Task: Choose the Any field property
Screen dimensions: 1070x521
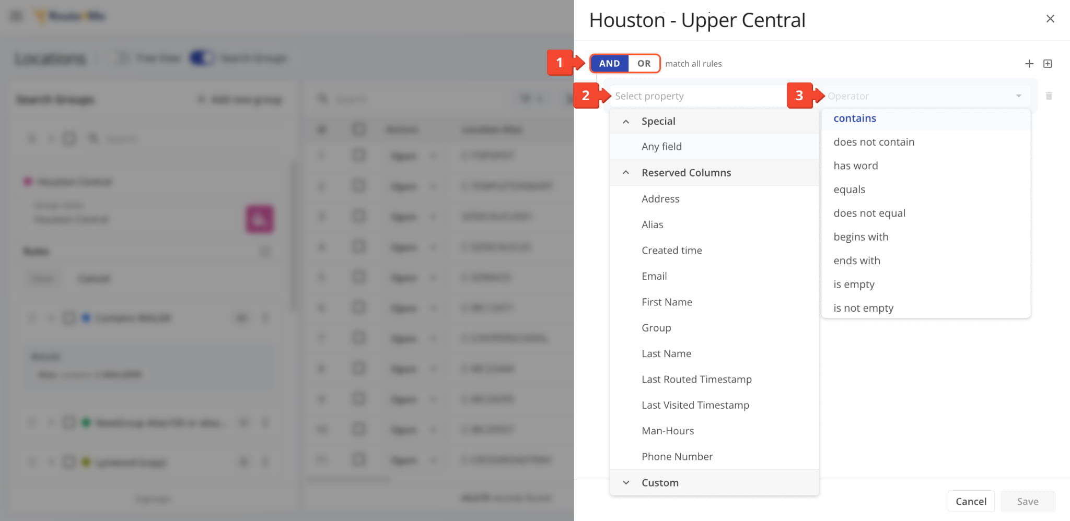Action: [714, 147]
